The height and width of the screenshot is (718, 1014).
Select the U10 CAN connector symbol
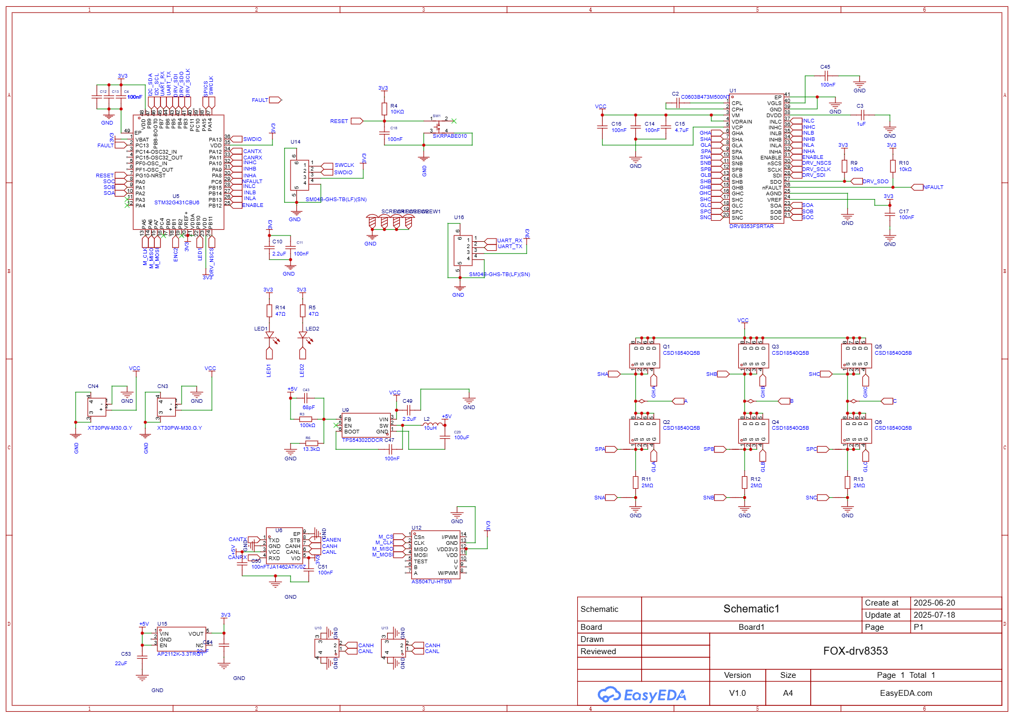(327, 648)
